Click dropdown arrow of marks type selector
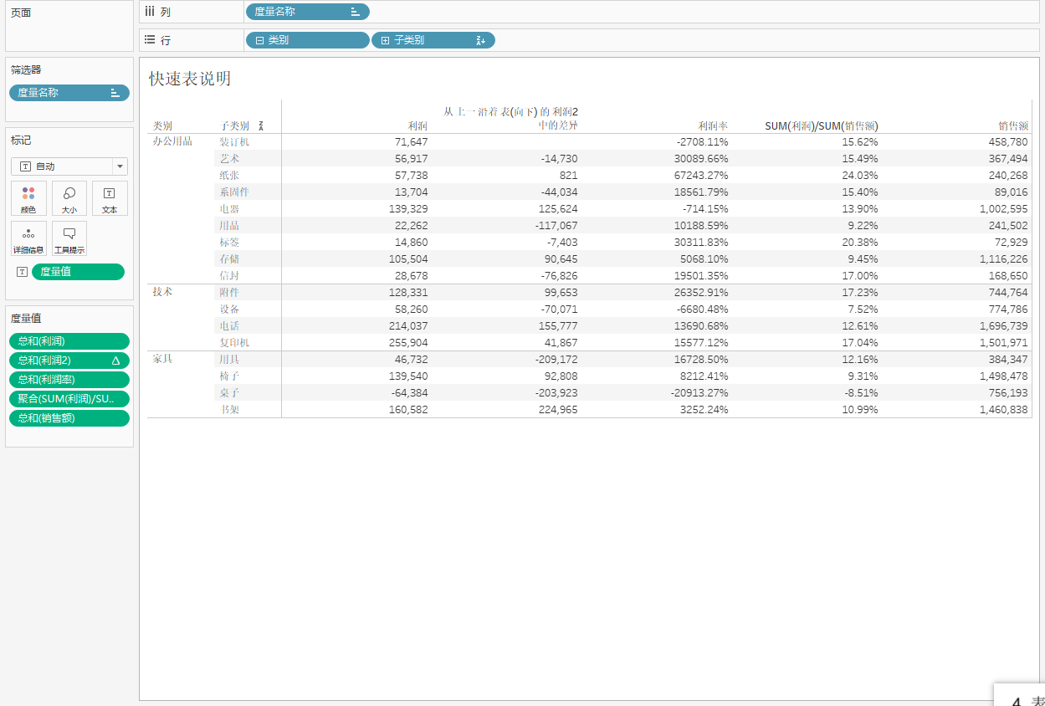Screen dimensions: 1045x706 click(120, 166)
